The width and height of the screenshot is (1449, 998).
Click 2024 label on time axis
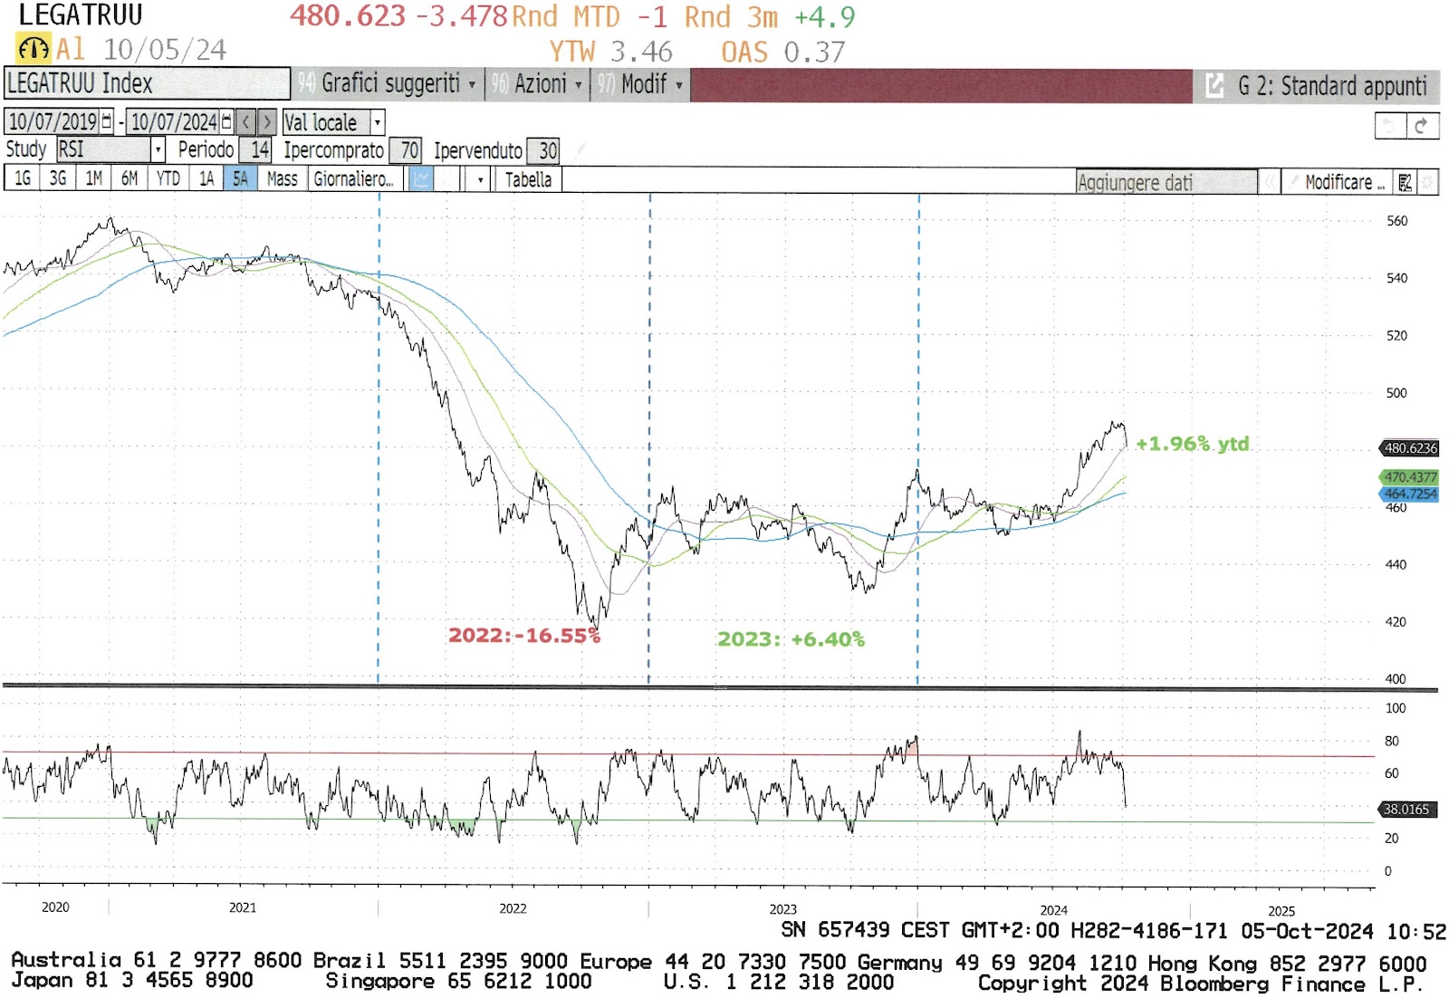[x=1053, y=910]
